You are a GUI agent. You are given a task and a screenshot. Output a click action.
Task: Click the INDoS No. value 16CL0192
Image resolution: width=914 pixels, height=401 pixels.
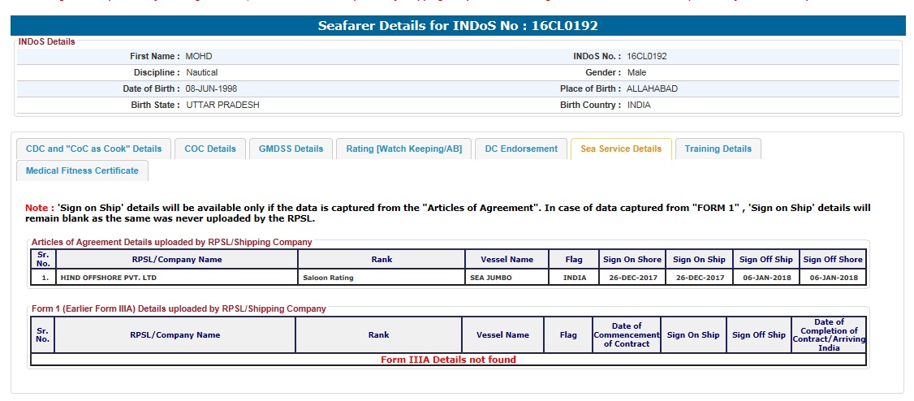647,57
